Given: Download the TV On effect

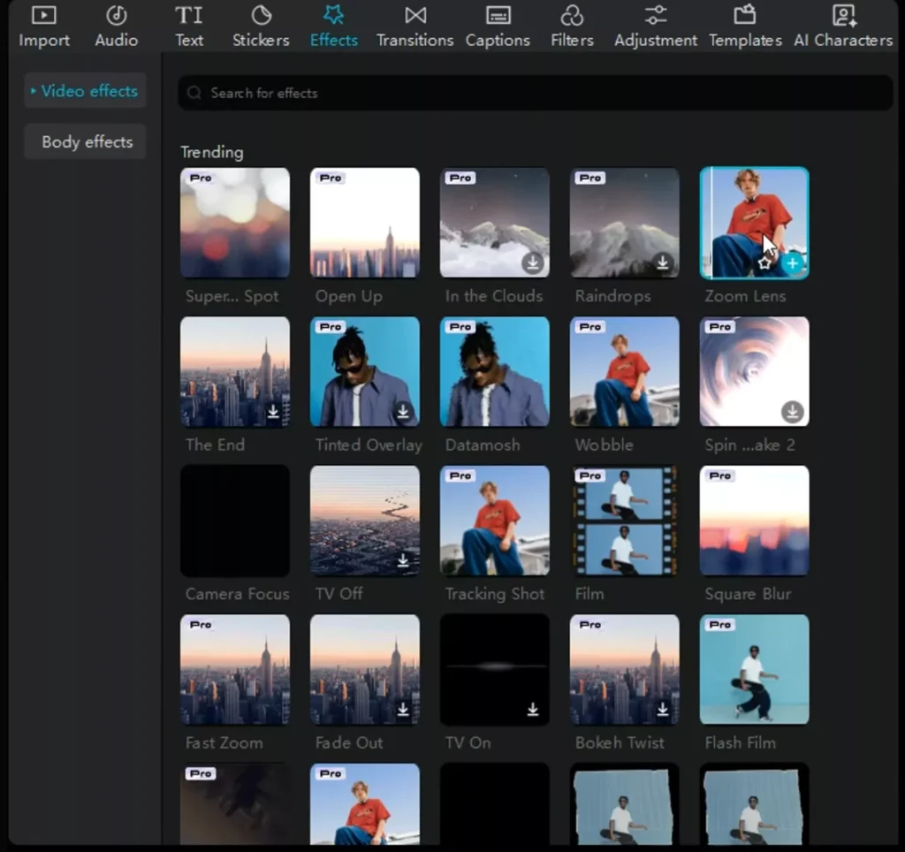Looking at the screenshot, I should tap(533, 709).
